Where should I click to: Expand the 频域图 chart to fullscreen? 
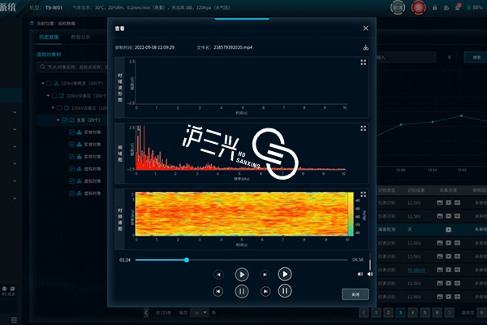pos(363,128)
